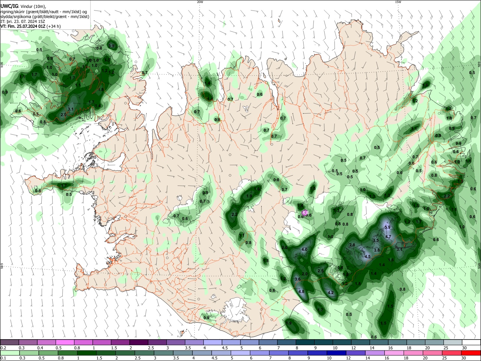Select the darkest purple snow swatch for 2–2.5
This screenshot has height=361, width=481.
coord(138,342)
